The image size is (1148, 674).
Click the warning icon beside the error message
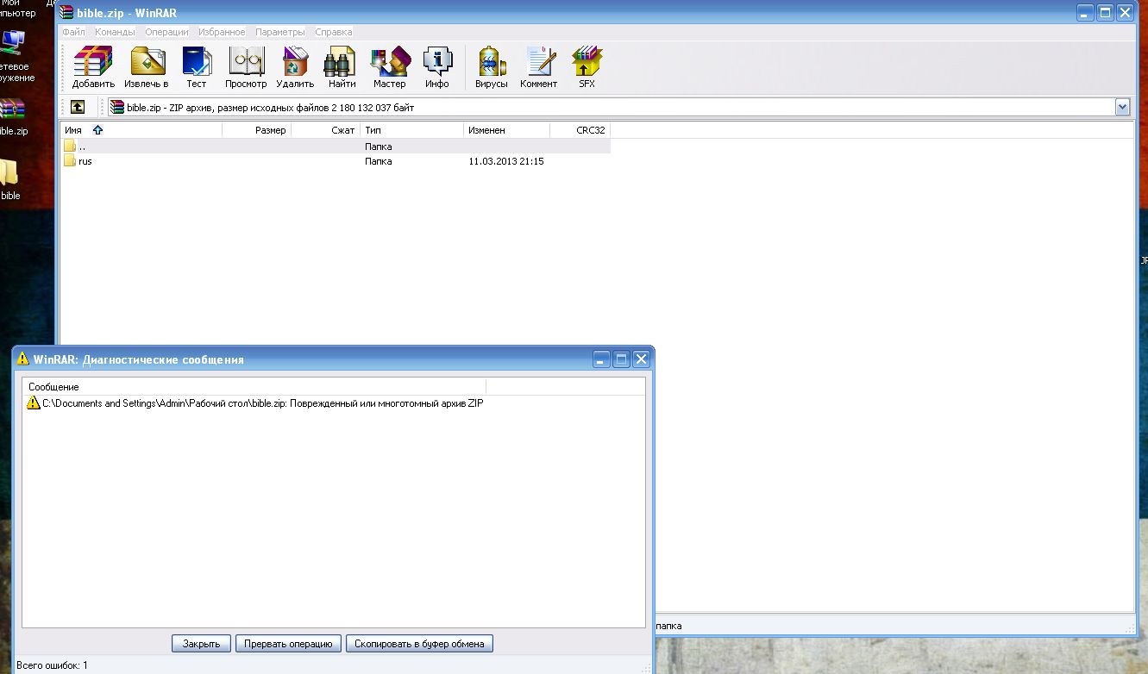(x=34, y=403)
